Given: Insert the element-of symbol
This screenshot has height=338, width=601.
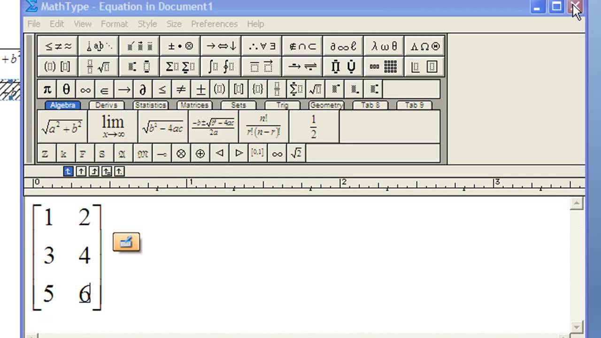Looking at the screenshot, I should [105, 89].
